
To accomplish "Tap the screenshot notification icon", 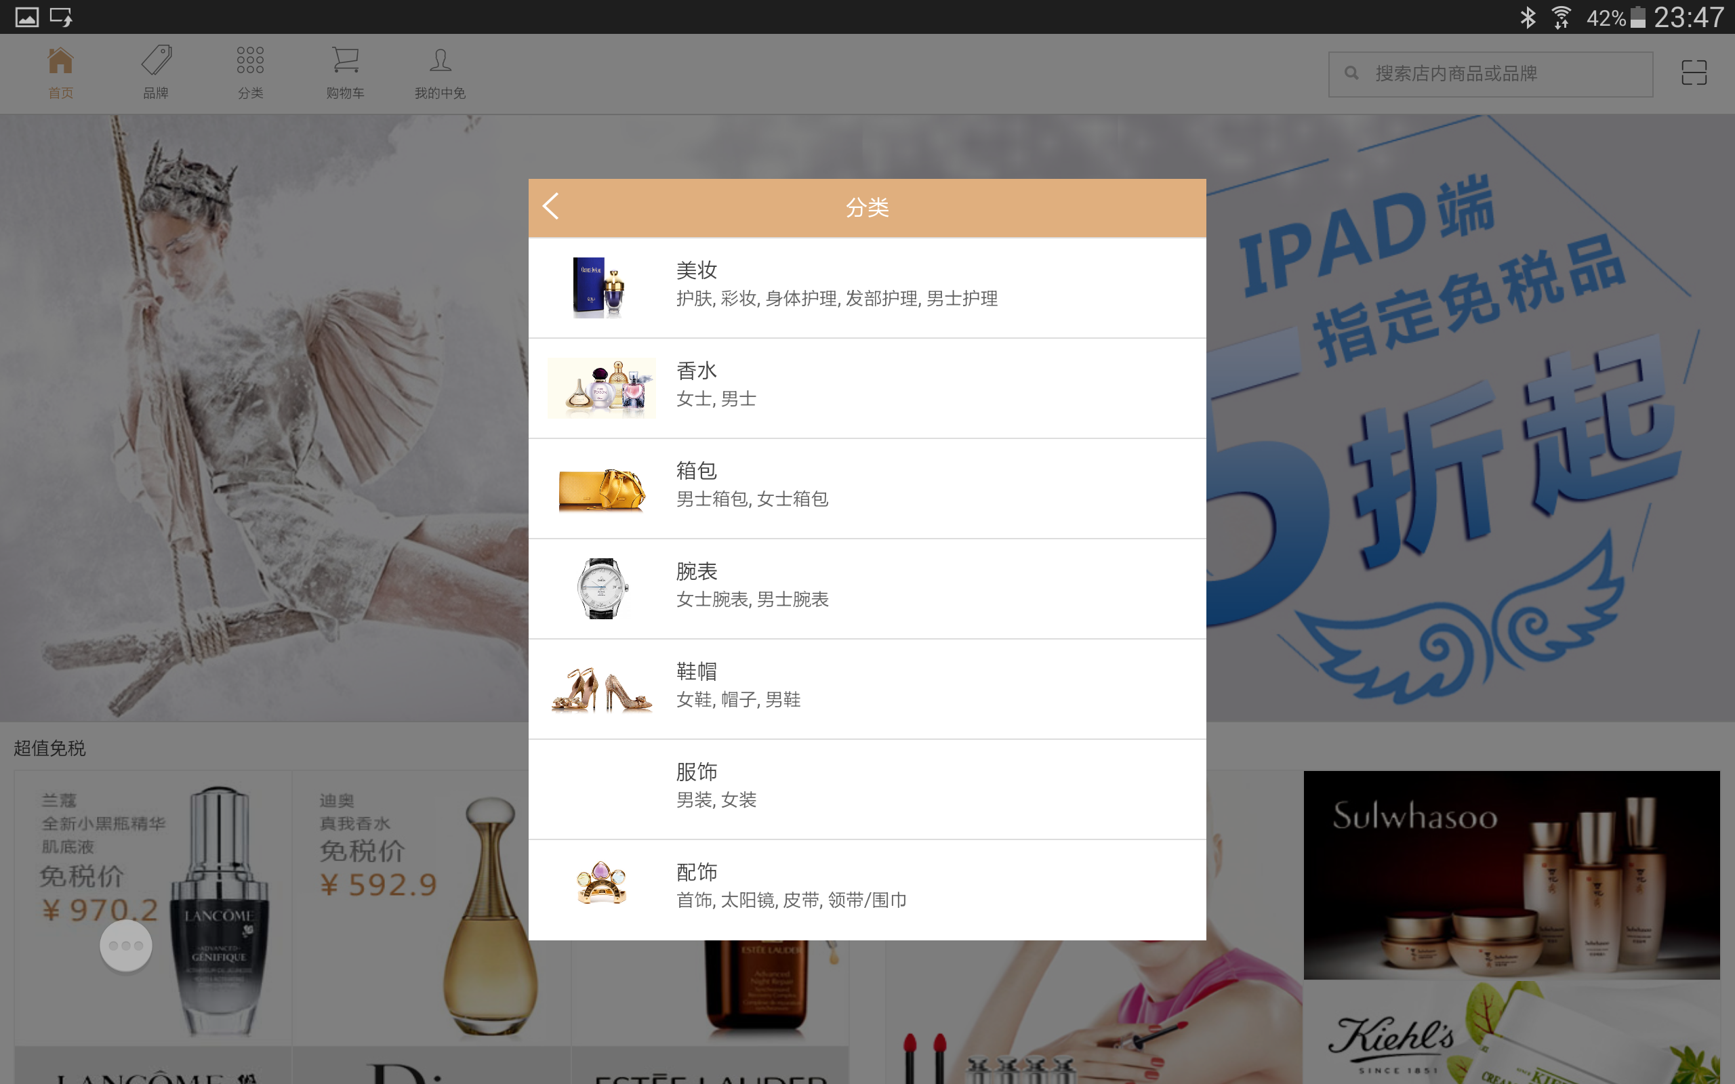I will click(x=61, y=17).
